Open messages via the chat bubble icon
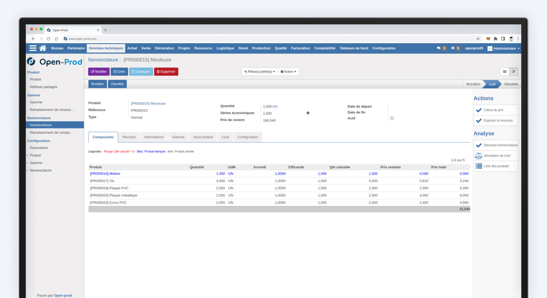Screen dimensions: 547x298 (x=439, y=48)
